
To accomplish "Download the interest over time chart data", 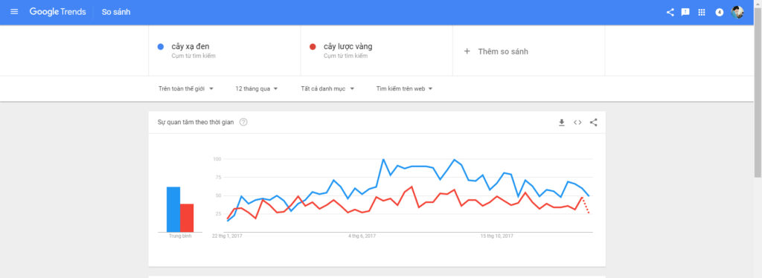I will (562, 122).
